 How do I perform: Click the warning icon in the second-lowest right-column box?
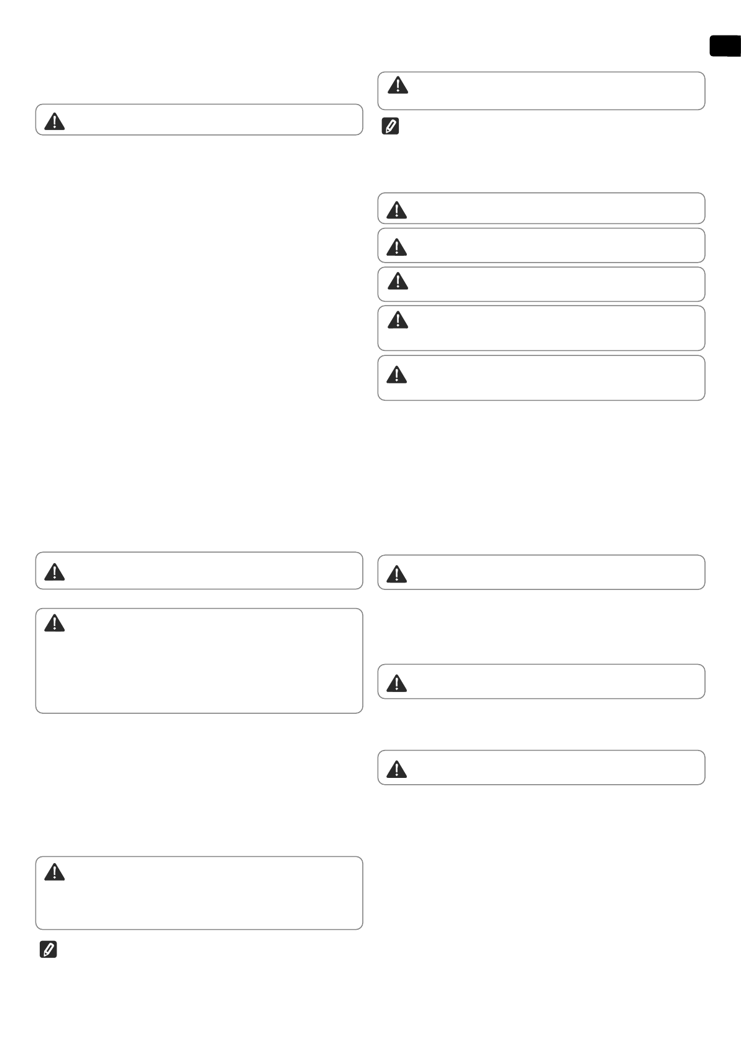point(397,683)
